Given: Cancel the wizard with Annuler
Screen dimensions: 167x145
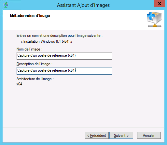Looking at the screenshot, I should coord(149,135).
